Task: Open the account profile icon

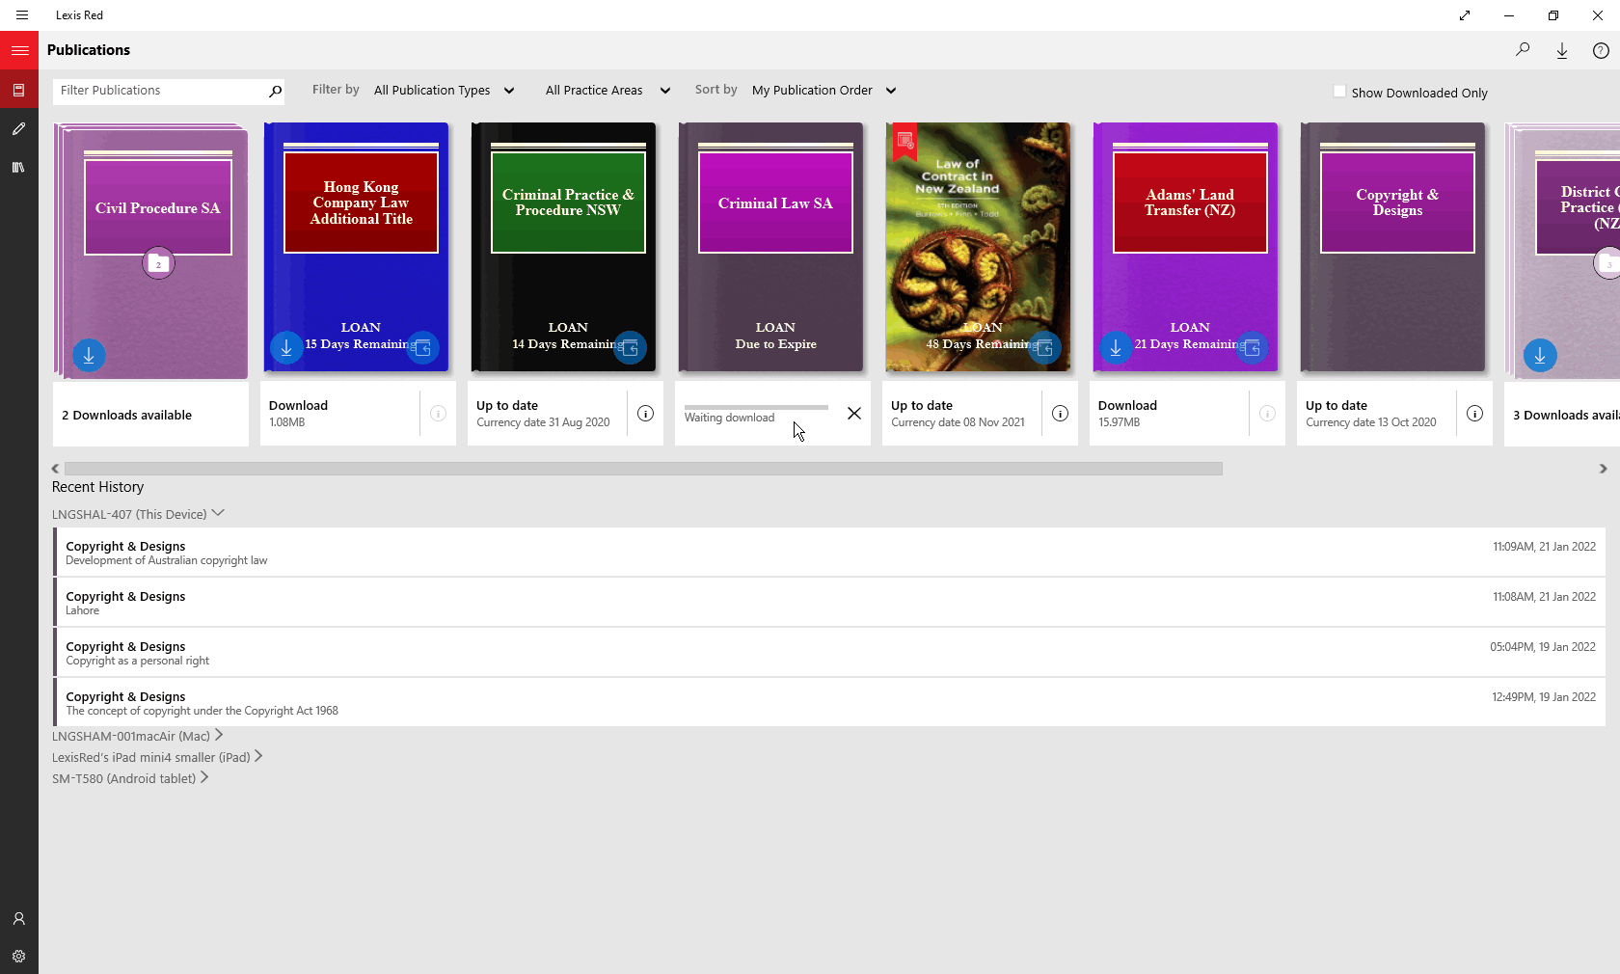Action: click(x=18, y=919)
